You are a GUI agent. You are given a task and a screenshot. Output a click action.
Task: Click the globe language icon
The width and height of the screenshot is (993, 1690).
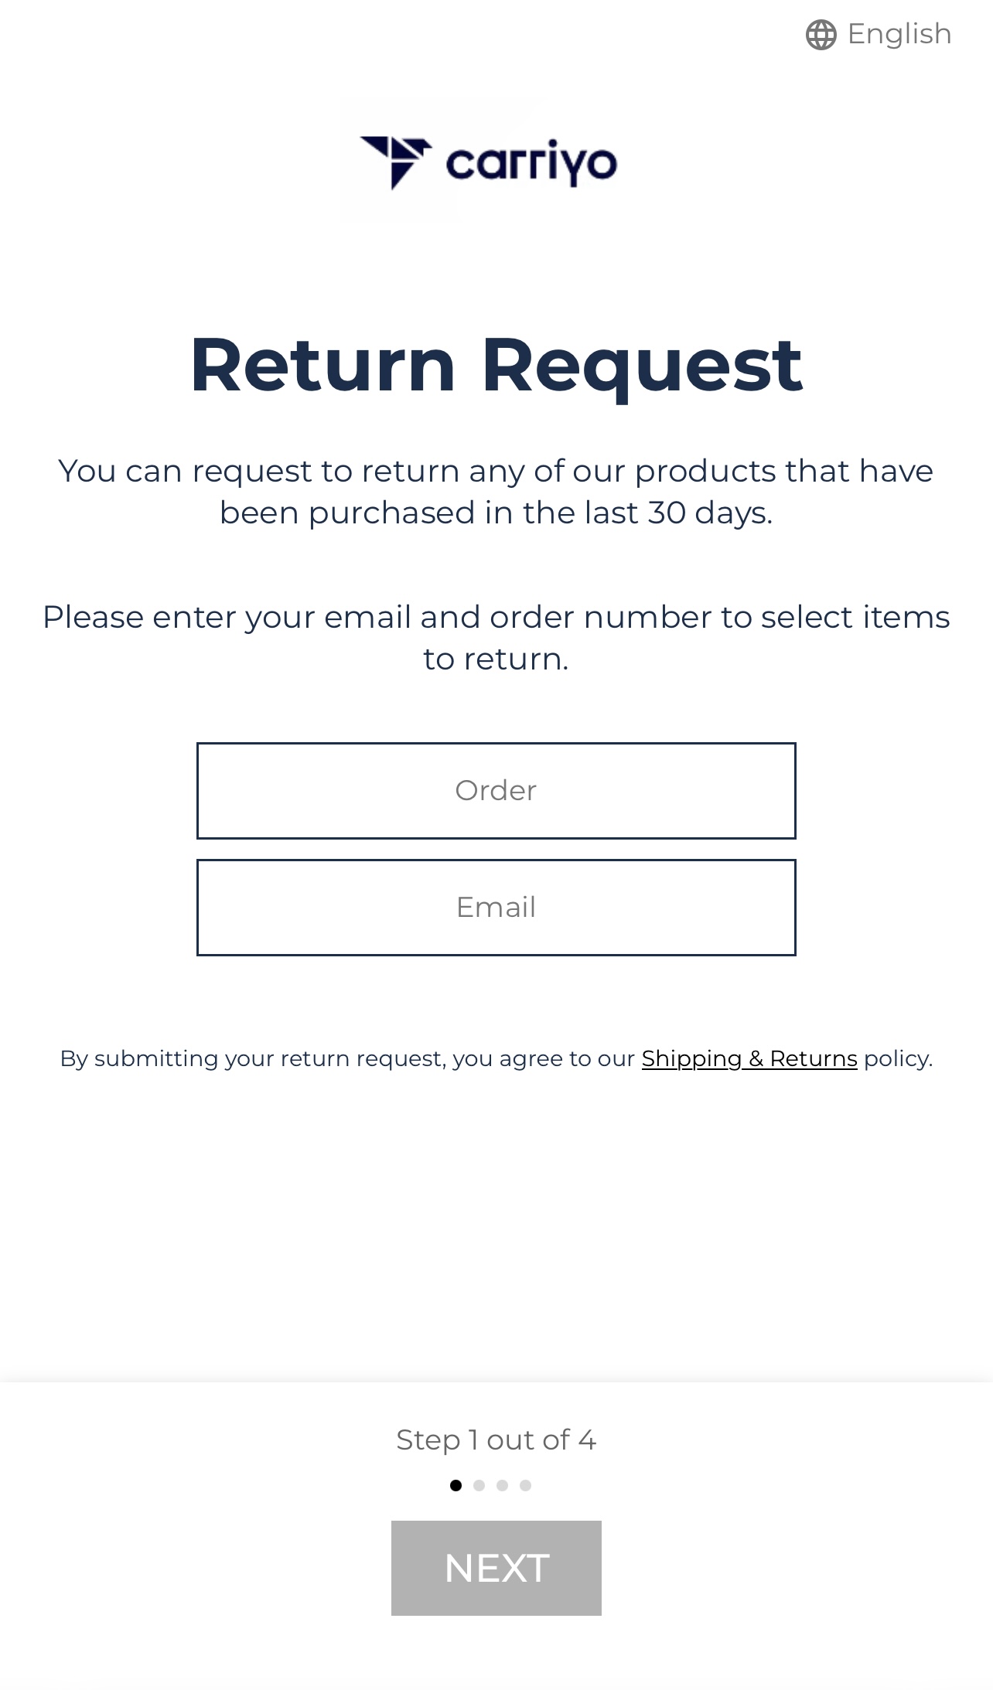821,35
